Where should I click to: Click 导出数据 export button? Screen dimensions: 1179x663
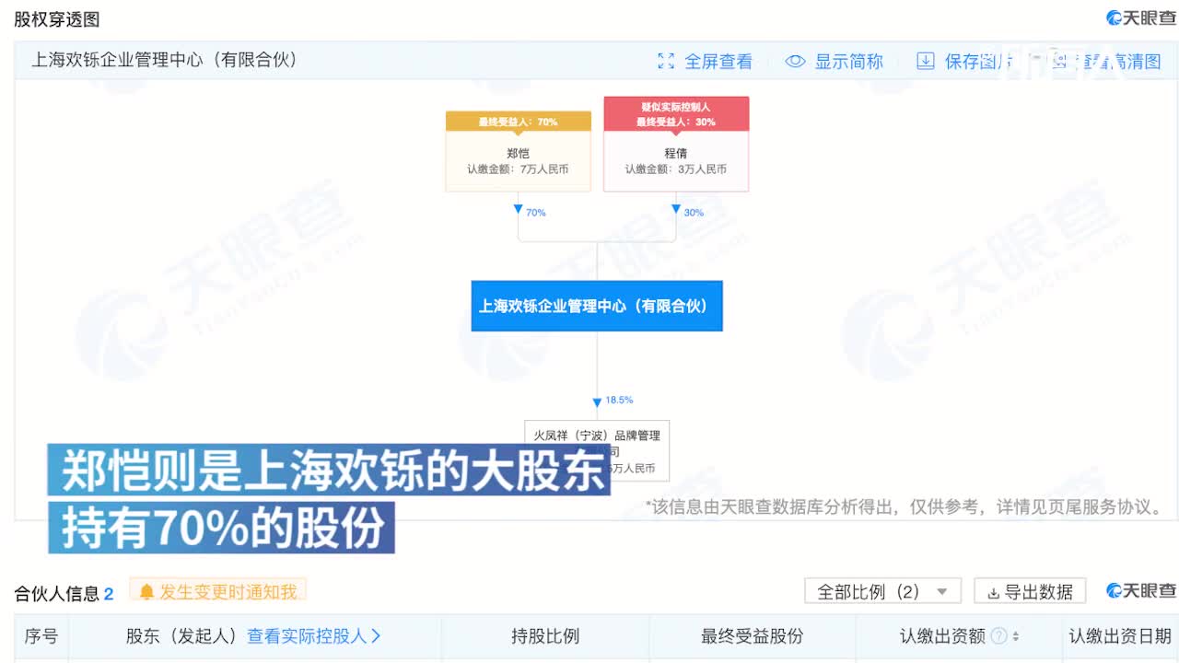point(1030,591)
